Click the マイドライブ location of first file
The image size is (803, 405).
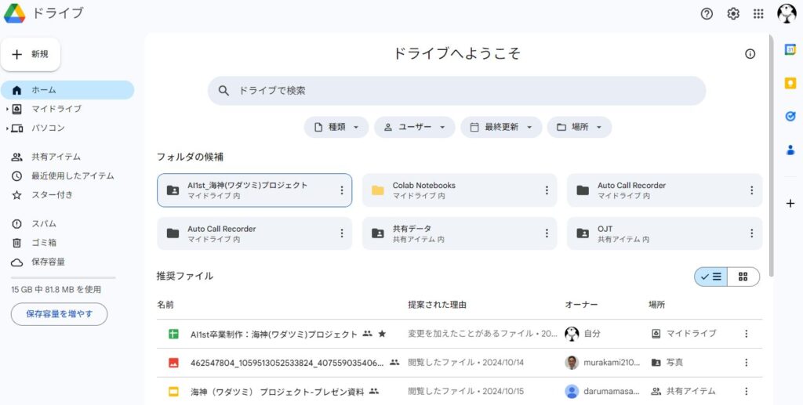coord(691,334)
